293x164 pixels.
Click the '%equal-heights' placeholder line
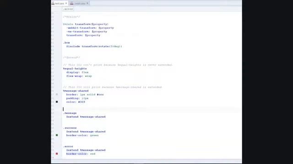click(75, 69)
